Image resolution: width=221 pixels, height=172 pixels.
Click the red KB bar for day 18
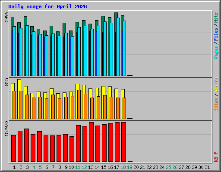click(123, 142)
